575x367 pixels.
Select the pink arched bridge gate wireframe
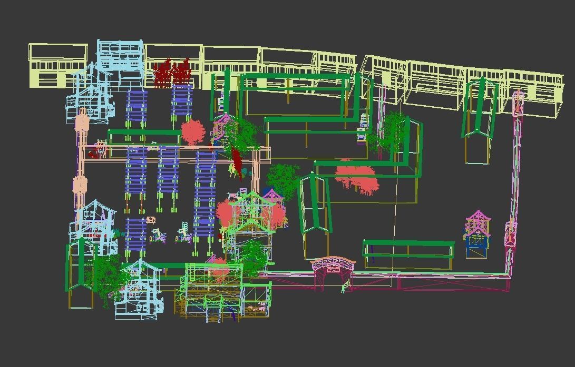(x=333, y=273)
